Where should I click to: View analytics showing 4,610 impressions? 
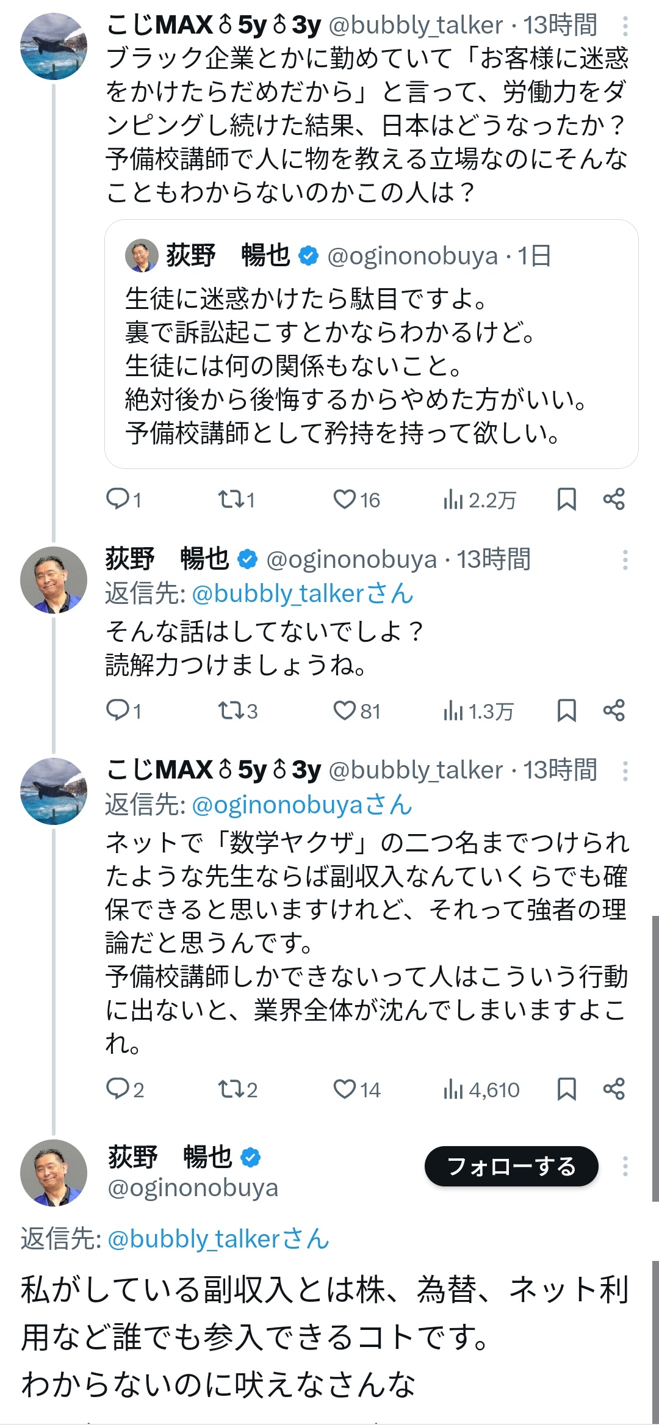click(x=482, y=1090)
